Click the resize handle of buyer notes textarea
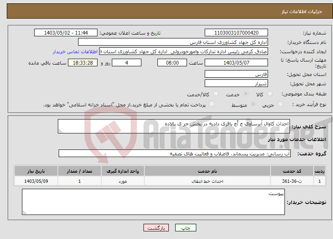 point(24,212)
